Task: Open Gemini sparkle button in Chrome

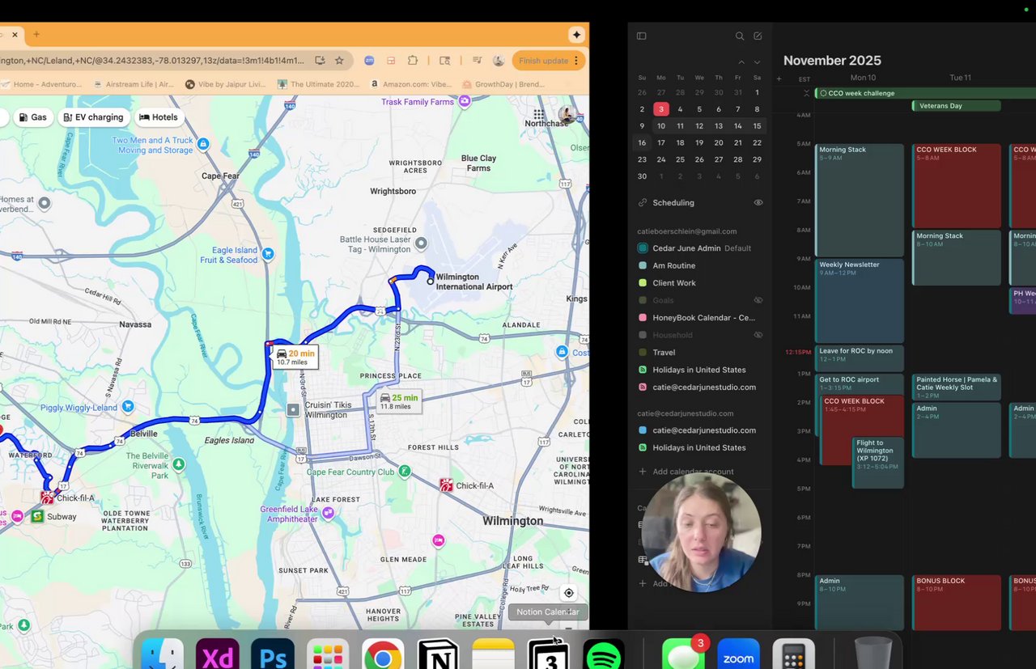Action: point(576,35)
